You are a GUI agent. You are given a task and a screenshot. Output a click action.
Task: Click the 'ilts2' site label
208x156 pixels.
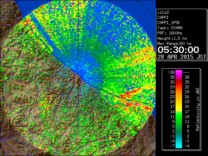(163, 12)
